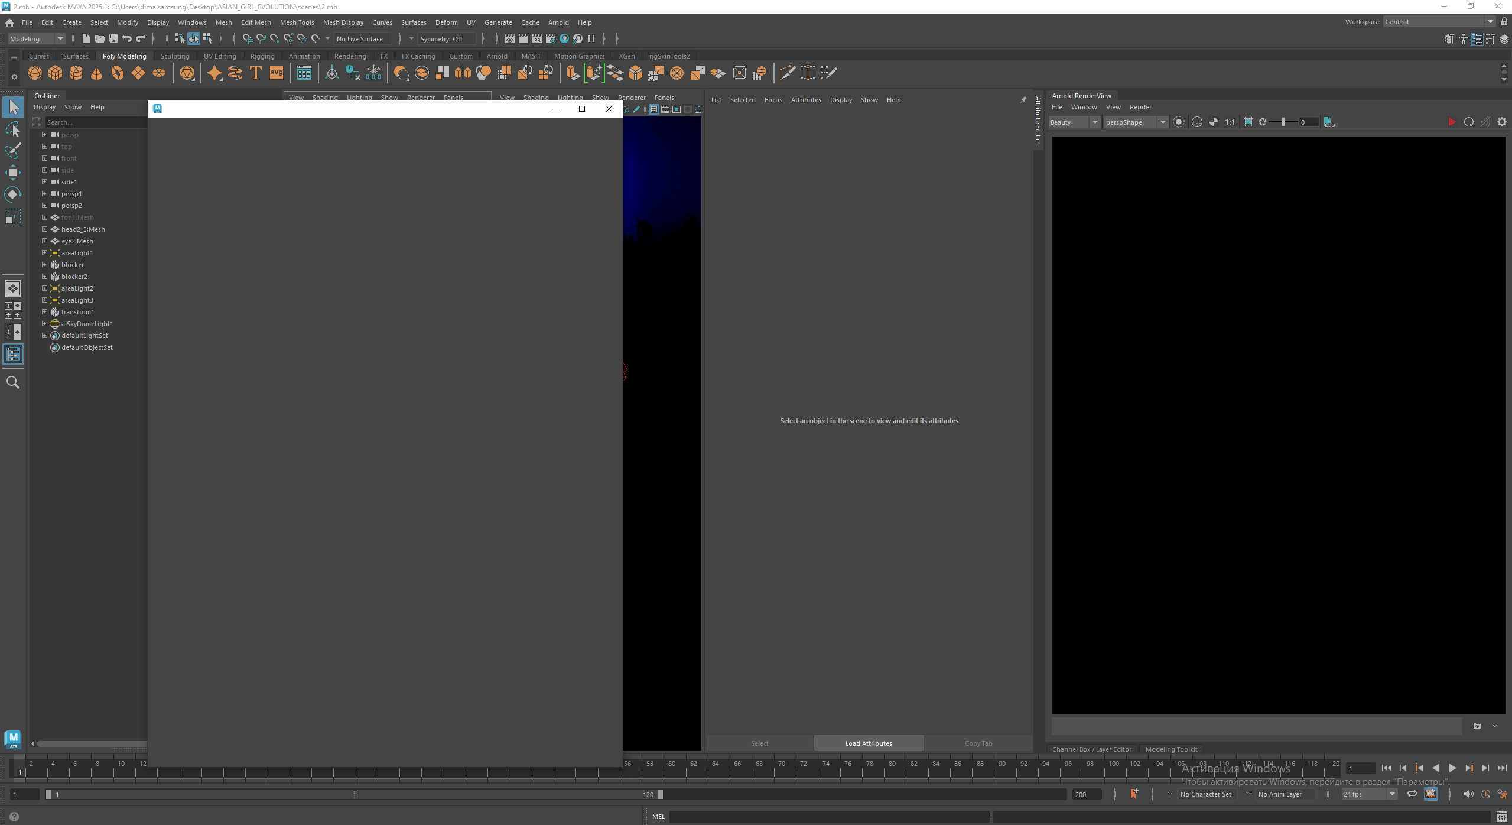Open the Mesh Tools menu

(297, 22)
